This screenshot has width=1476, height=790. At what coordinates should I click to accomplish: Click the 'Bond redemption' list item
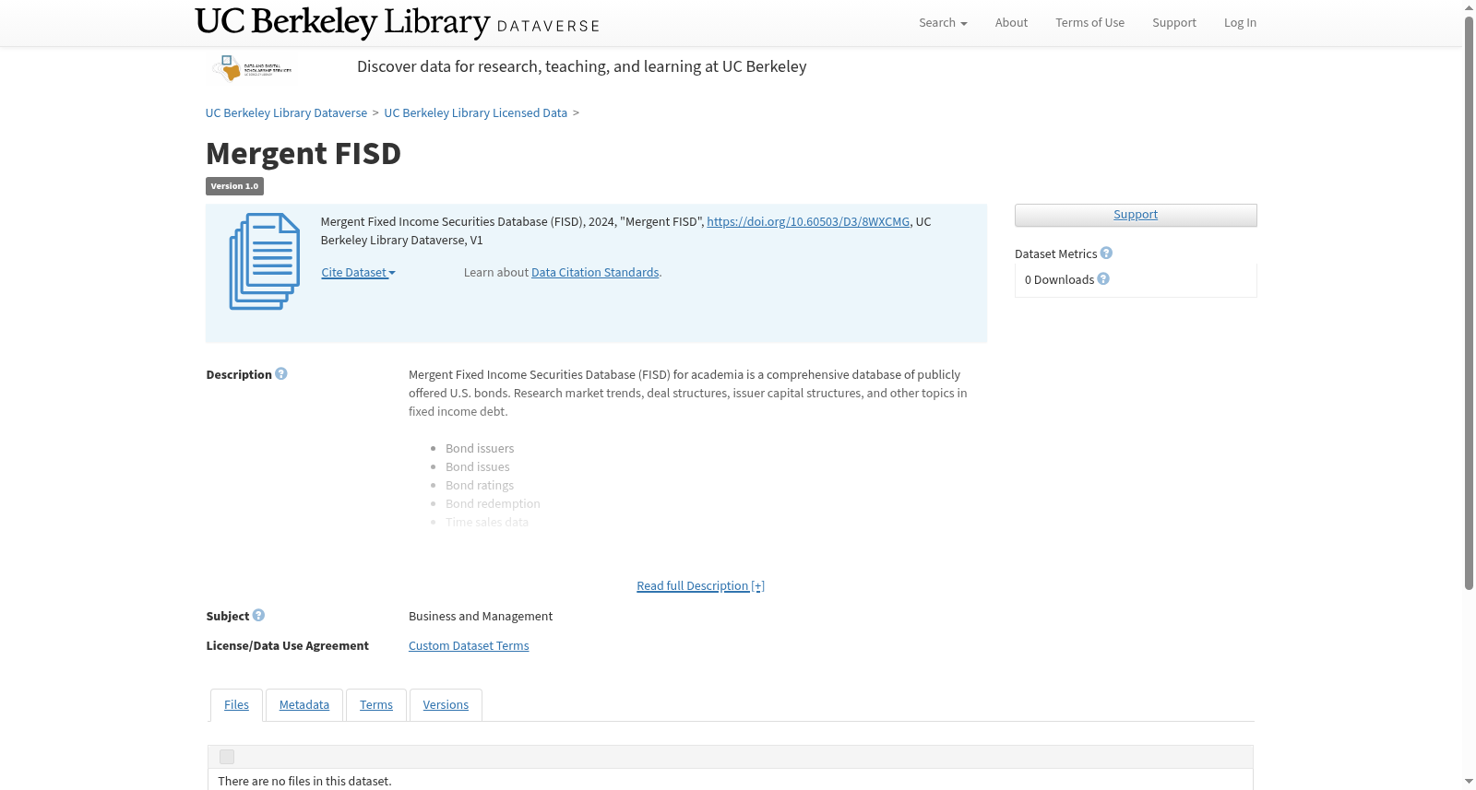pos(493,504)
